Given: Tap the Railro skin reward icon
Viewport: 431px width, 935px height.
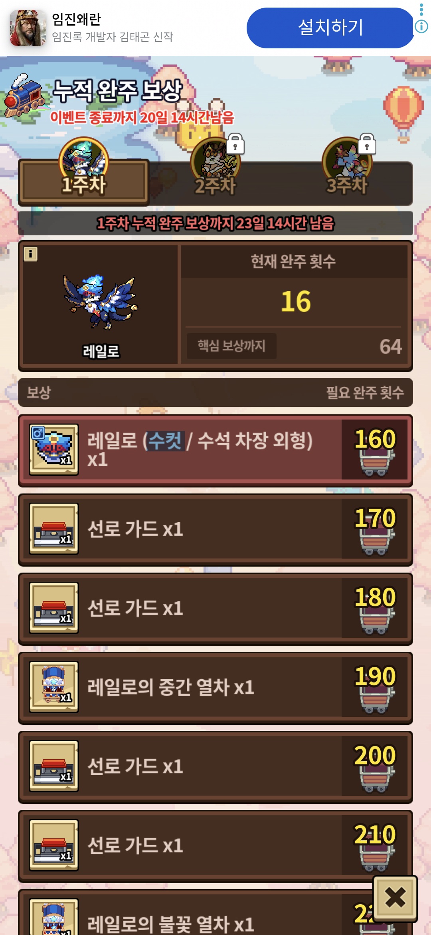Looking at the screenshot, I should (x=54, y=450).
